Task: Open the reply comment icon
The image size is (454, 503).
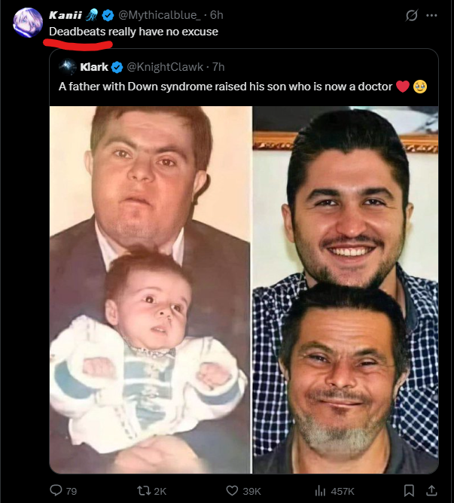Action: (56, 490)
